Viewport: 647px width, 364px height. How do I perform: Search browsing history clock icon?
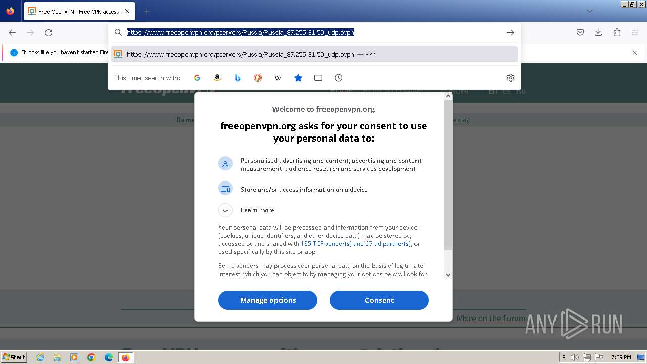pos(339,78)
